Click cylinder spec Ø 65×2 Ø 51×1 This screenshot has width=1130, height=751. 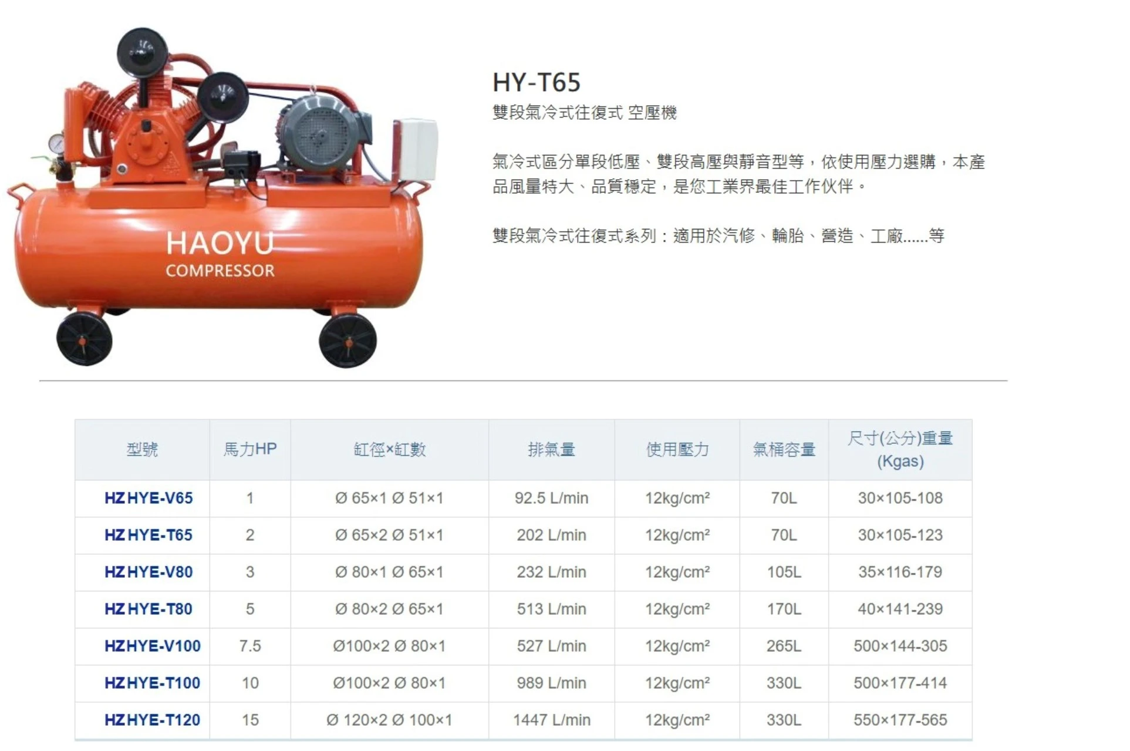pyautogui.click(x=389, y=536)
